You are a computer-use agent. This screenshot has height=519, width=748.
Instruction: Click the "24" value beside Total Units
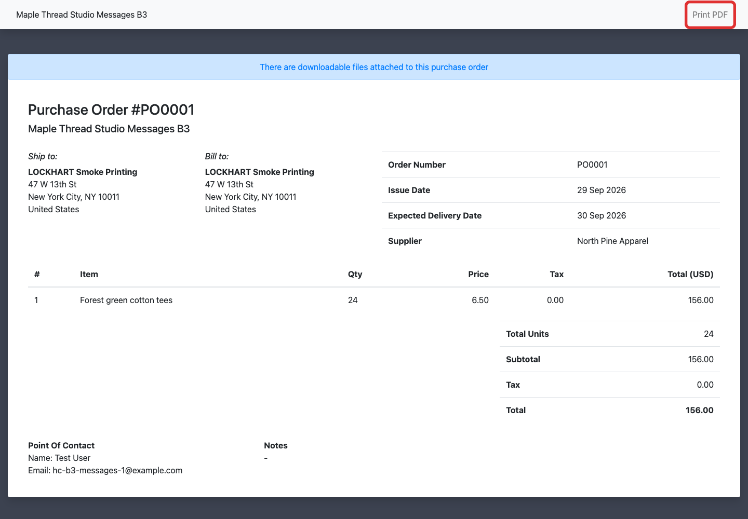709,334
